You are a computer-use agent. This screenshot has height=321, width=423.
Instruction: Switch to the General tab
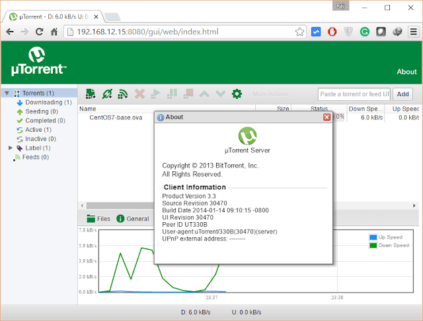pyautogui.click(x=133, y=219)
